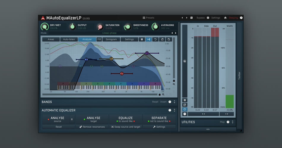Click the home icon in title bar

(x=225, y=18)
